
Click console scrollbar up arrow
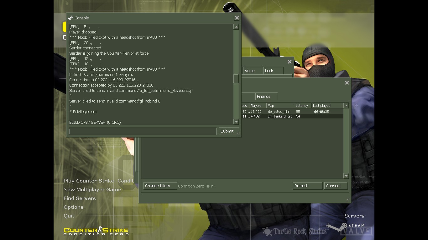(x=236, y=27)
